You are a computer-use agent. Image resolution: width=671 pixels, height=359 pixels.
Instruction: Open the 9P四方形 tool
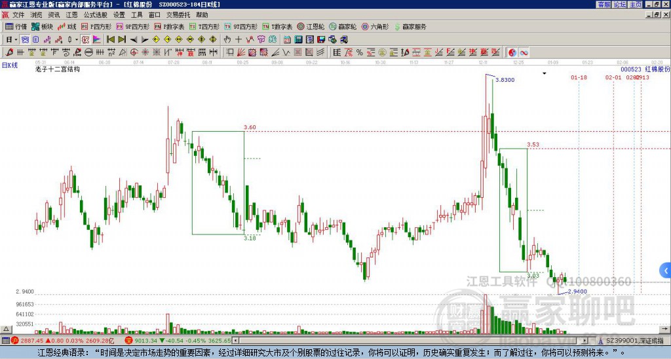click(132, 26)
